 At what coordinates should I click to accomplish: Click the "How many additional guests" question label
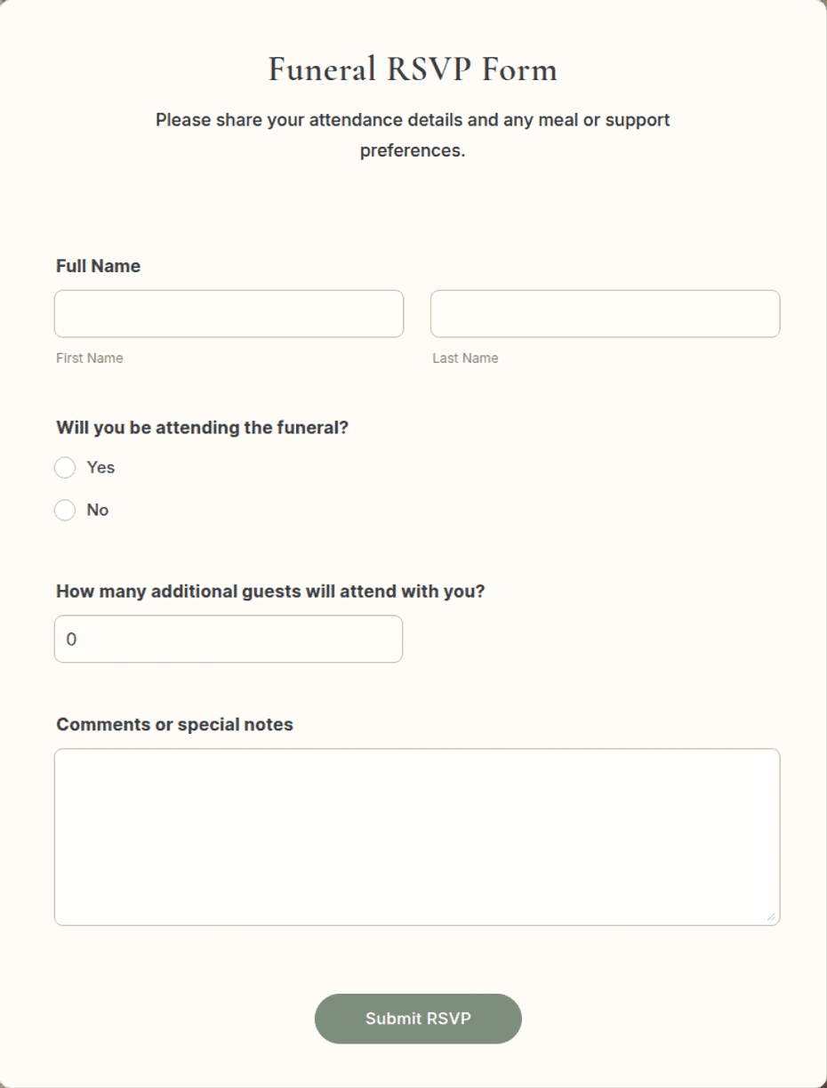pos(270,592)
